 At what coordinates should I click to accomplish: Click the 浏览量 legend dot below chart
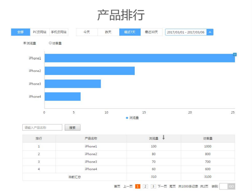pyautogui.click(x=127, y=118)
